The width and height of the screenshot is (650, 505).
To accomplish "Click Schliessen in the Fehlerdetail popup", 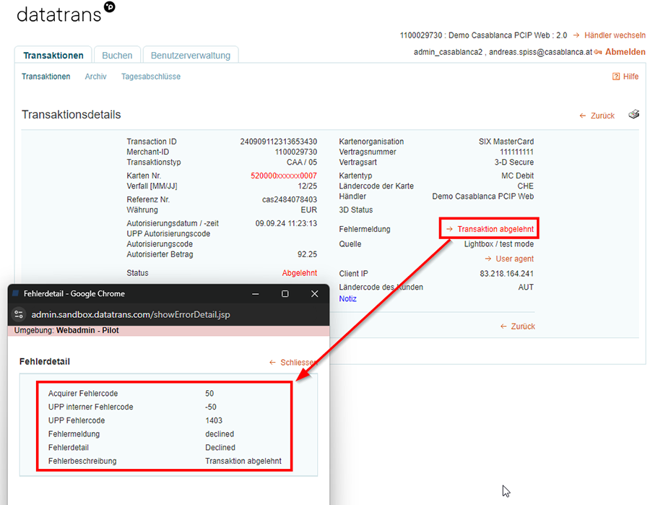I will point(298,362).
